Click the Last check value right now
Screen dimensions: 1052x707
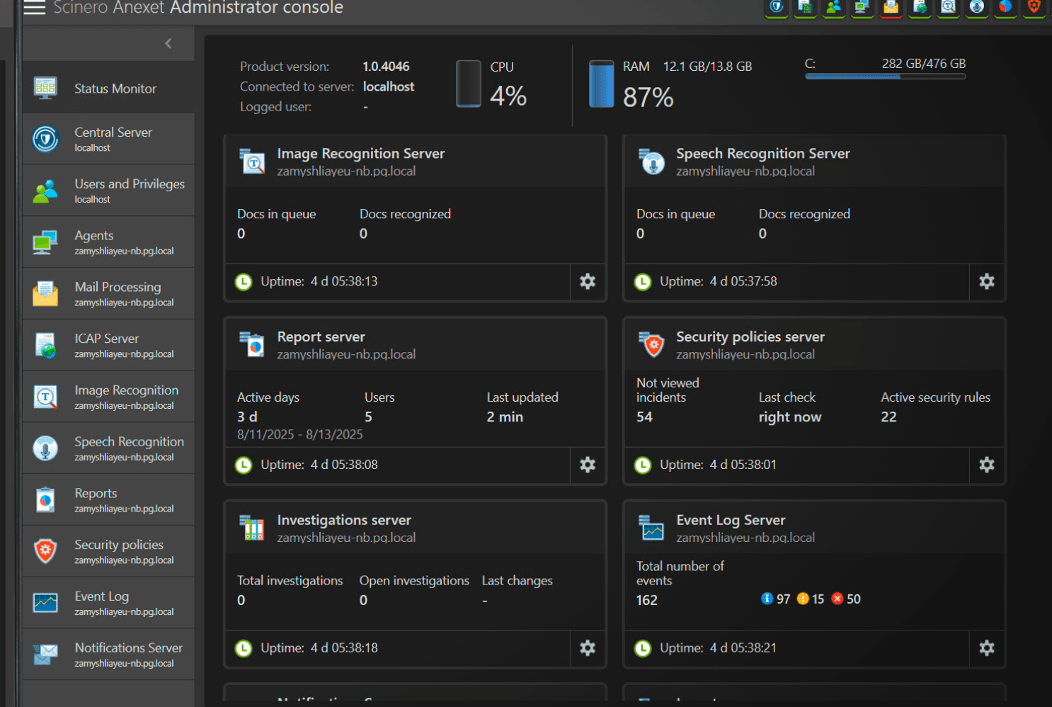[790, 417]
